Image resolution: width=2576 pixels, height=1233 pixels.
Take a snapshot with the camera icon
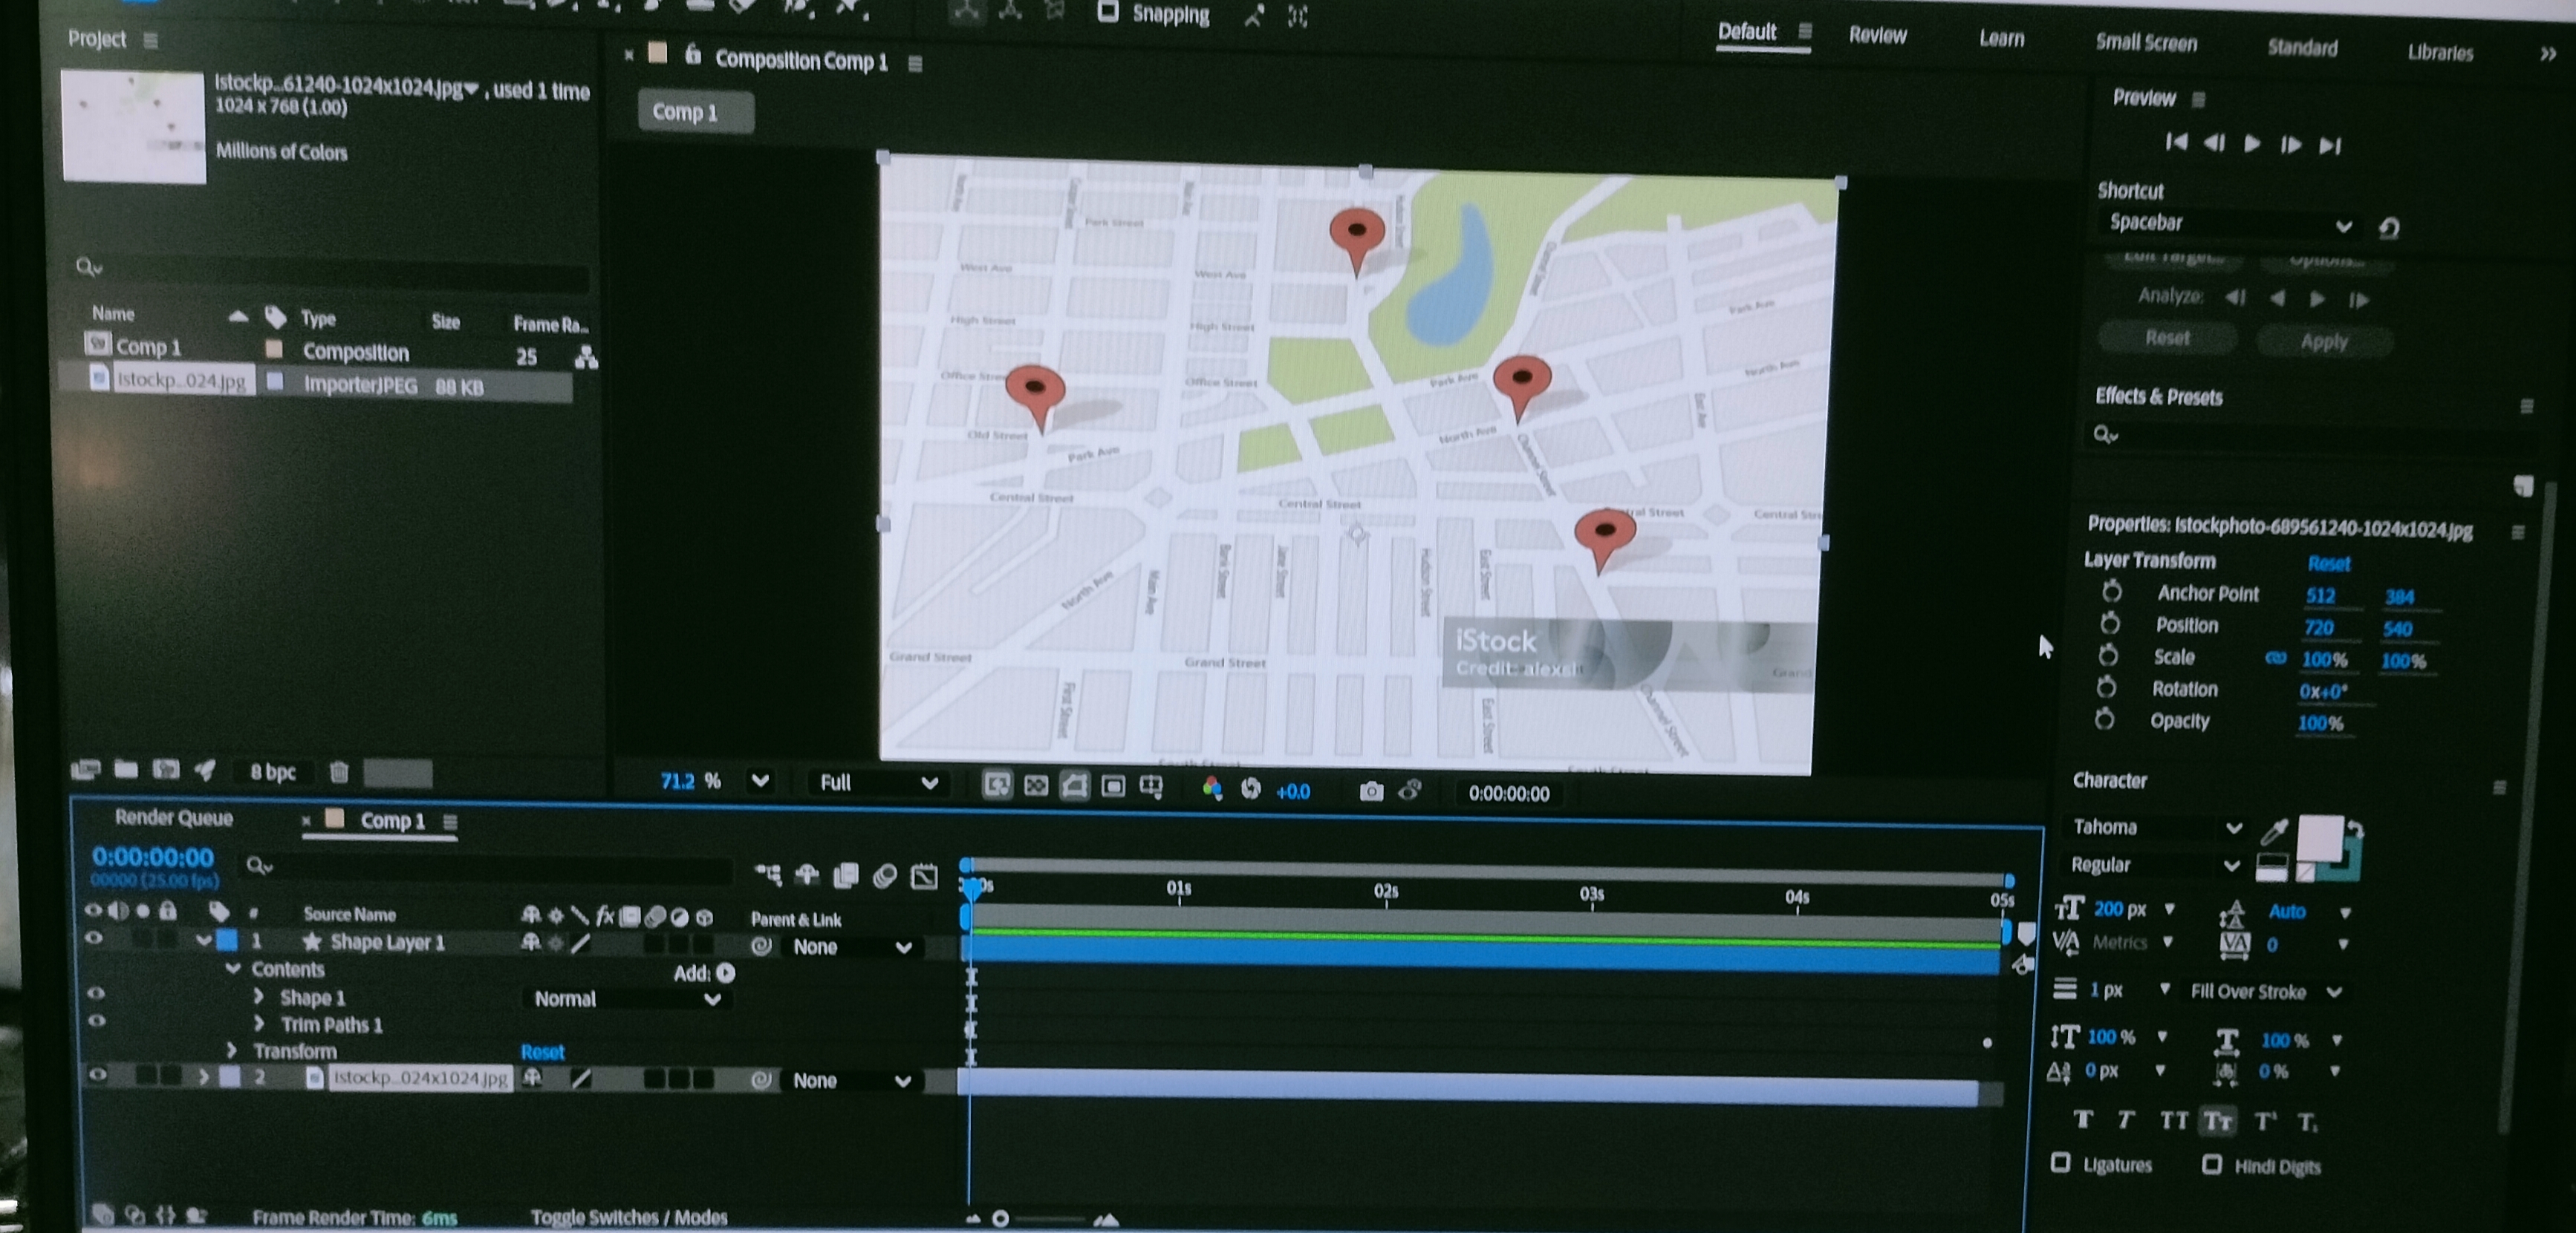coord(1371,791)
